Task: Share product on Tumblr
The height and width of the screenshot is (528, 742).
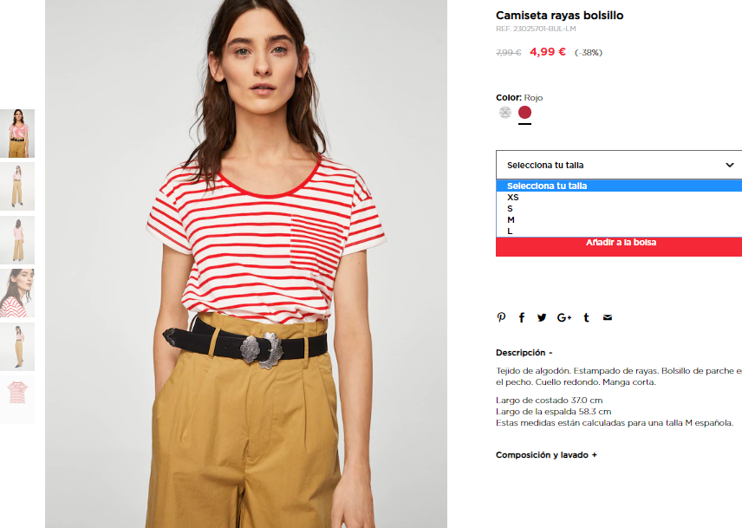Action: coord(586,317)
